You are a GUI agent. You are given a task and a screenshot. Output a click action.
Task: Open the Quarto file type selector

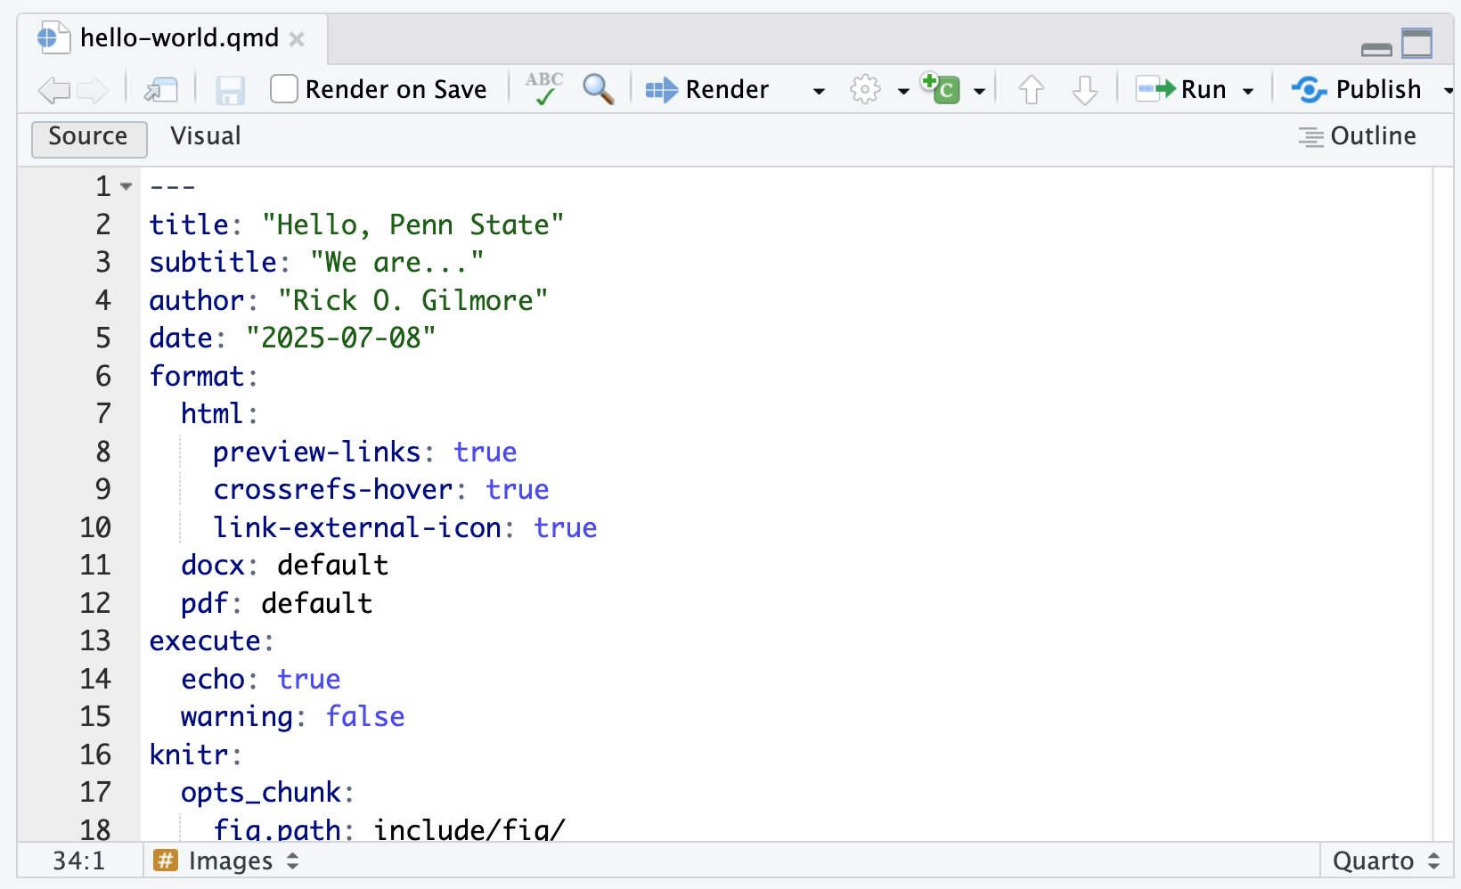click(1385, 861)
